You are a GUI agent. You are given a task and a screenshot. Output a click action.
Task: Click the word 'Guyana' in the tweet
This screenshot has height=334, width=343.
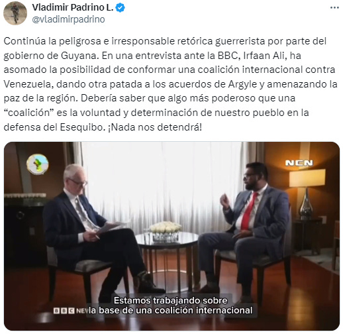coord(79,56)
